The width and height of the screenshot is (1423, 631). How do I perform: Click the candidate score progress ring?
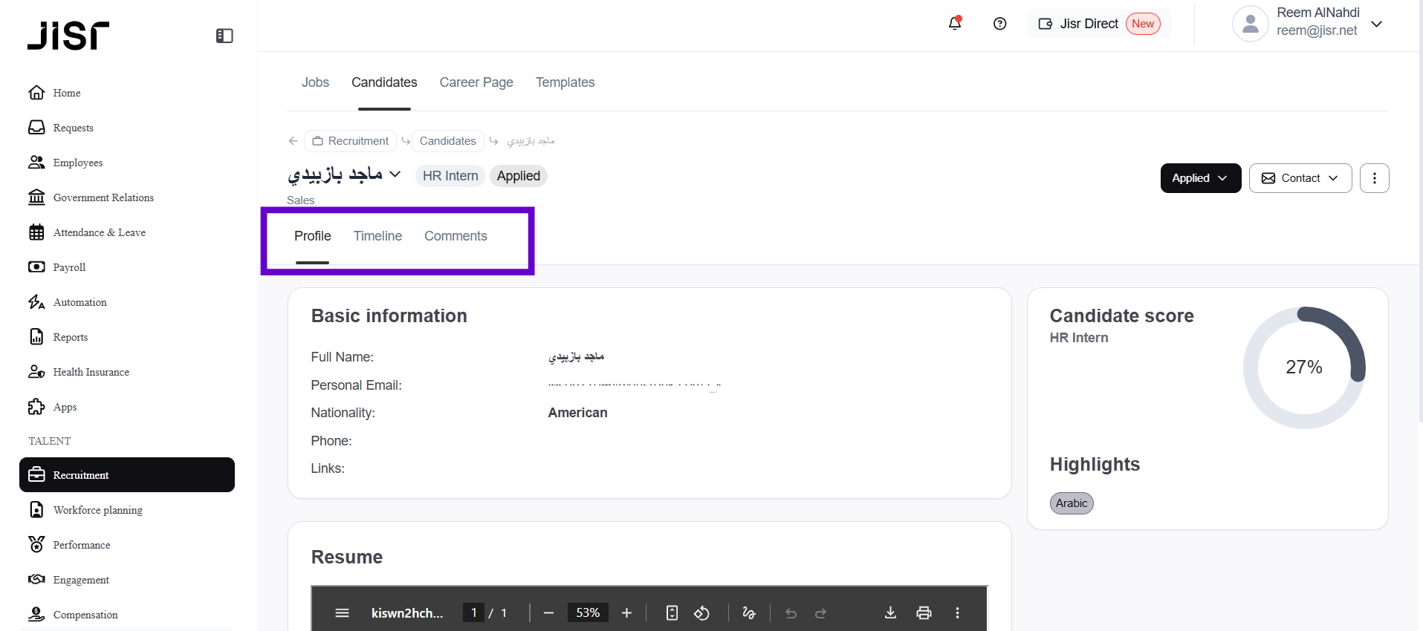click(x=1304, y=367)
